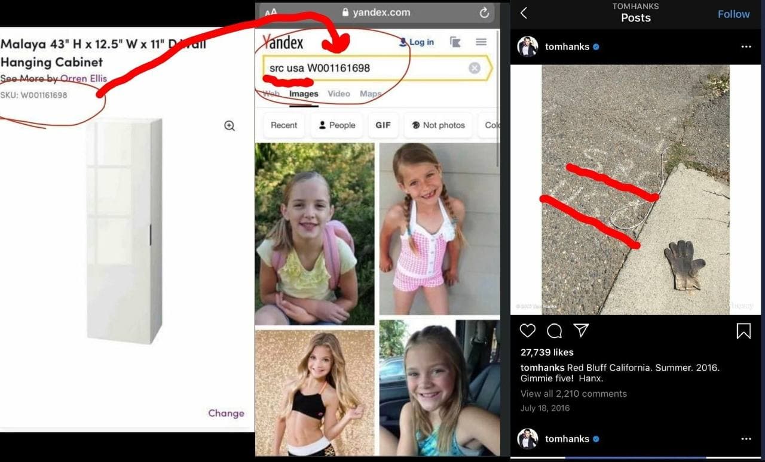Click the Instagram back arrow

pyautogui.click(x=524, y=13)
